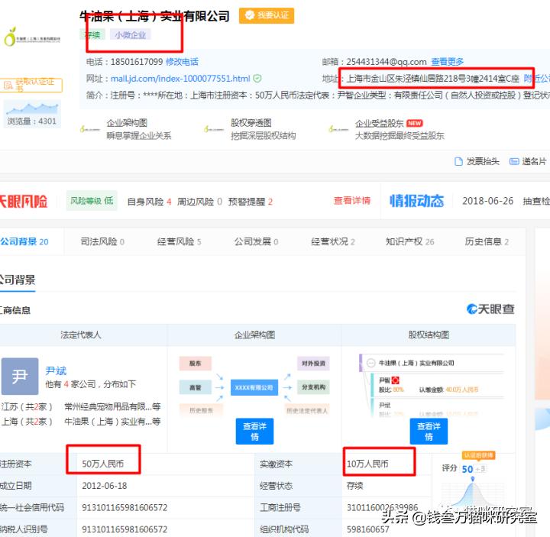Switch to 司法风险 tab
The image size is (550, 537).
tap(102, 241)
